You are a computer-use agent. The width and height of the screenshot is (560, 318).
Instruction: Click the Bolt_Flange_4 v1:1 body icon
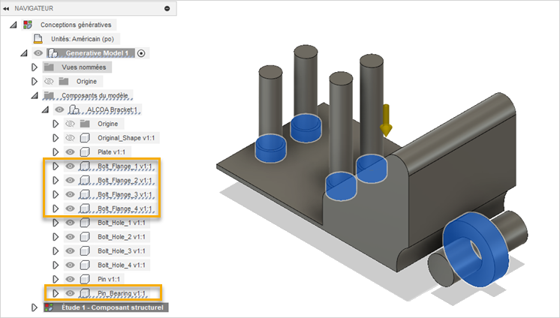[85, 208]
